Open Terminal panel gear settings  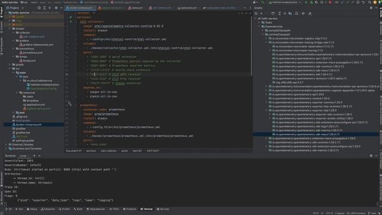(371, 155)
